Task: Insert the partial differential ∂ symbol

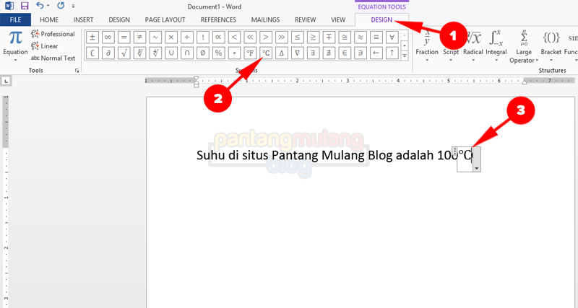Action: click(x=108, y=53)
